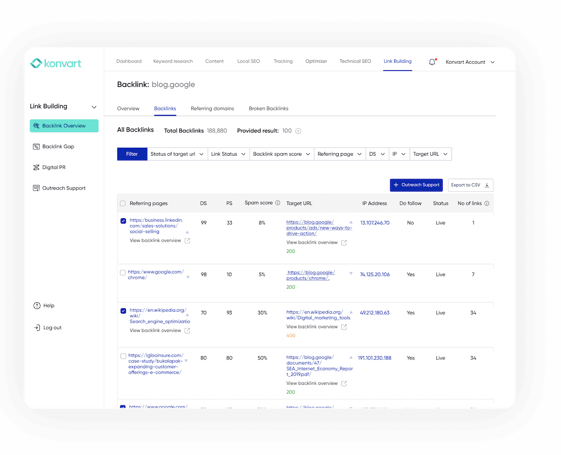561x455 pixels.
Task: Click the Spam score info icon
Action: pyautogui.click(x=278, y=202)
